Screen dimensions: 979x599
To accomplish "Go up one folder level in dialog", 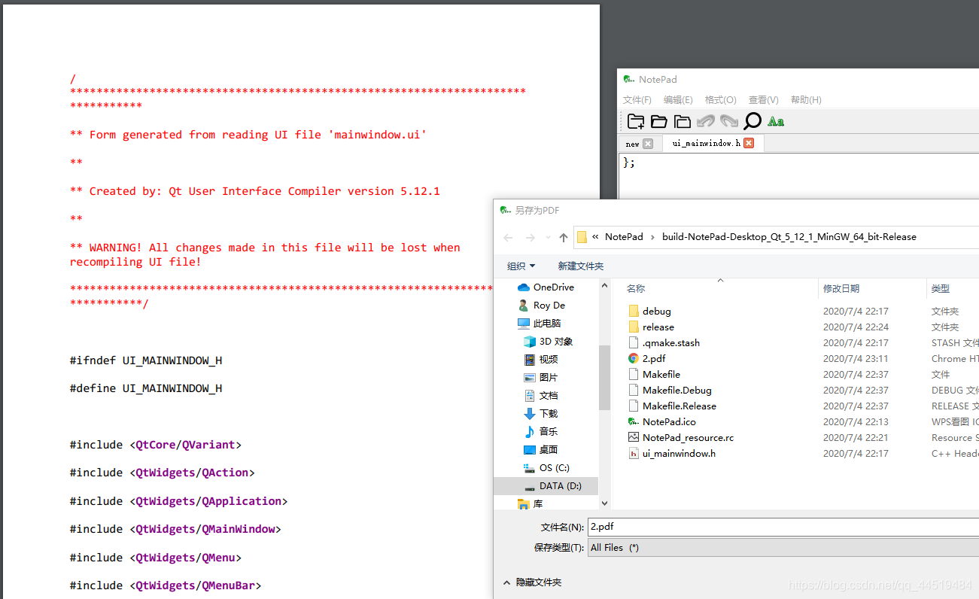I will [564, 238].
